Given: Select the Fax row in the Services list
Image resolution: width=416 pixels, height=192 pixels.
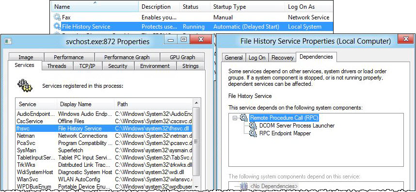Looking at the screenshot, I should point(192,17).
